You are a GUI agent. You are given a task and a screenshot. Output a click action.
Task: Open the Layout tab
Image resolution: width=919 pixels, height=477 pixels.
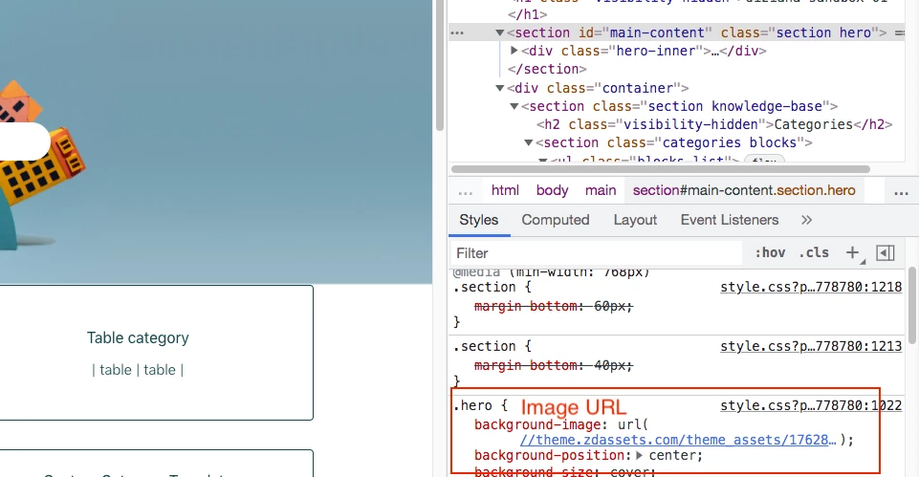tap(635, 220)
